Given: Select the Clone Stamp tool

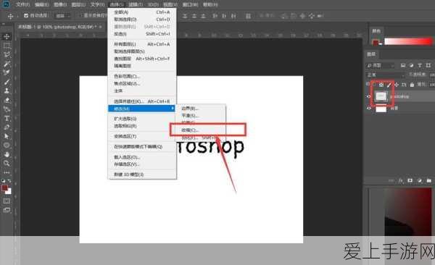Looking at the screenshot, I should point(7,91).
